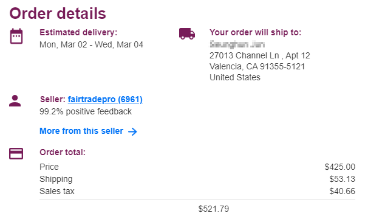Click the delivery truck icon
Viewport: 365px width, 219px height.
(187, 34)
